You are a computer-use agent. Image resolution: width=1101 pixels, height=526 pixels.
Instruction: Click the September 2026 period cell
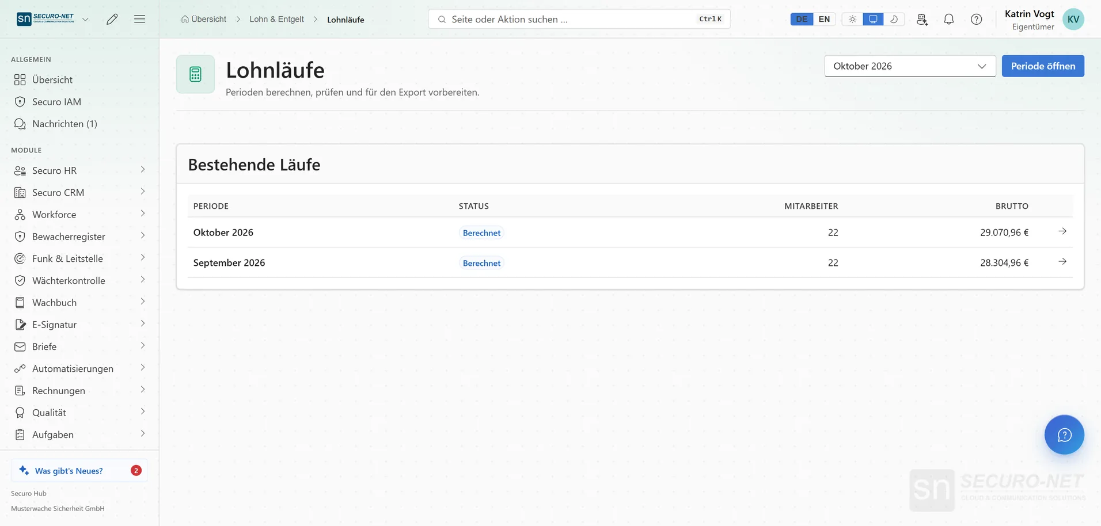pos(229,262)
